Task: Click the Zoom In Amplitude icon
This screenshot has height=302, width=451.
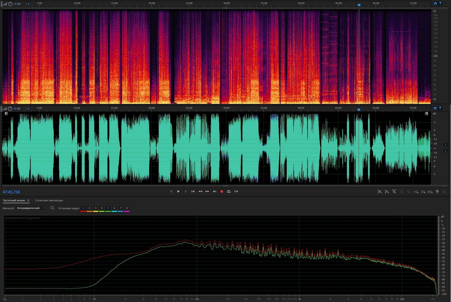Action: 380,191
